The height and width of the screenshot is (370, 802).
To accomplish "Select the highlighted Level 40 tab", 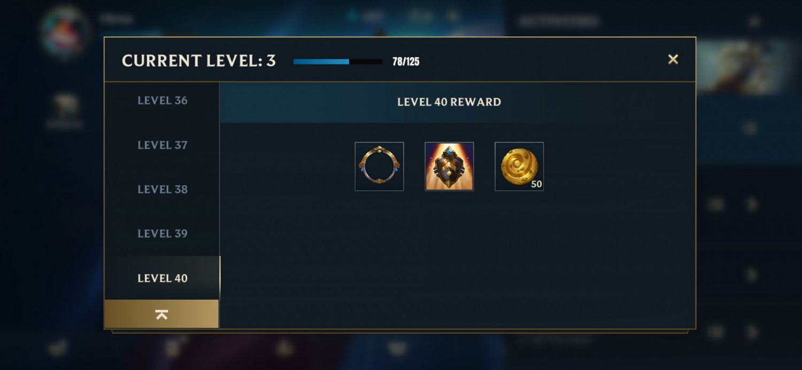I will click(x=162, y=278).
